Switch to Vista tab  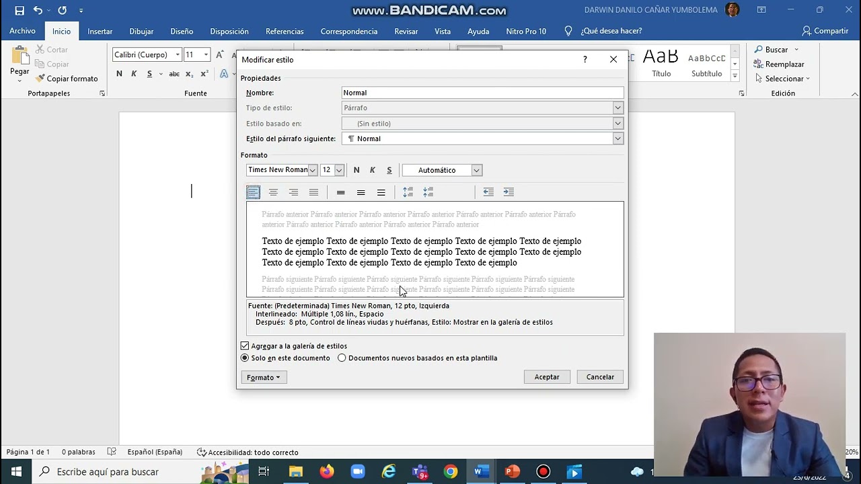pyautogui.click(x=443, y=32)
